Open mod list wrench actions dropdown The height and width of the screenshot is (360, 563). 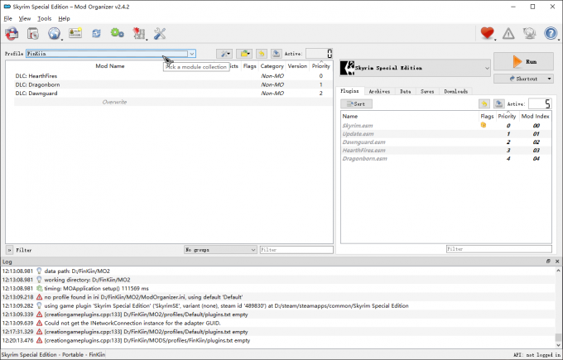coord(224,54)
